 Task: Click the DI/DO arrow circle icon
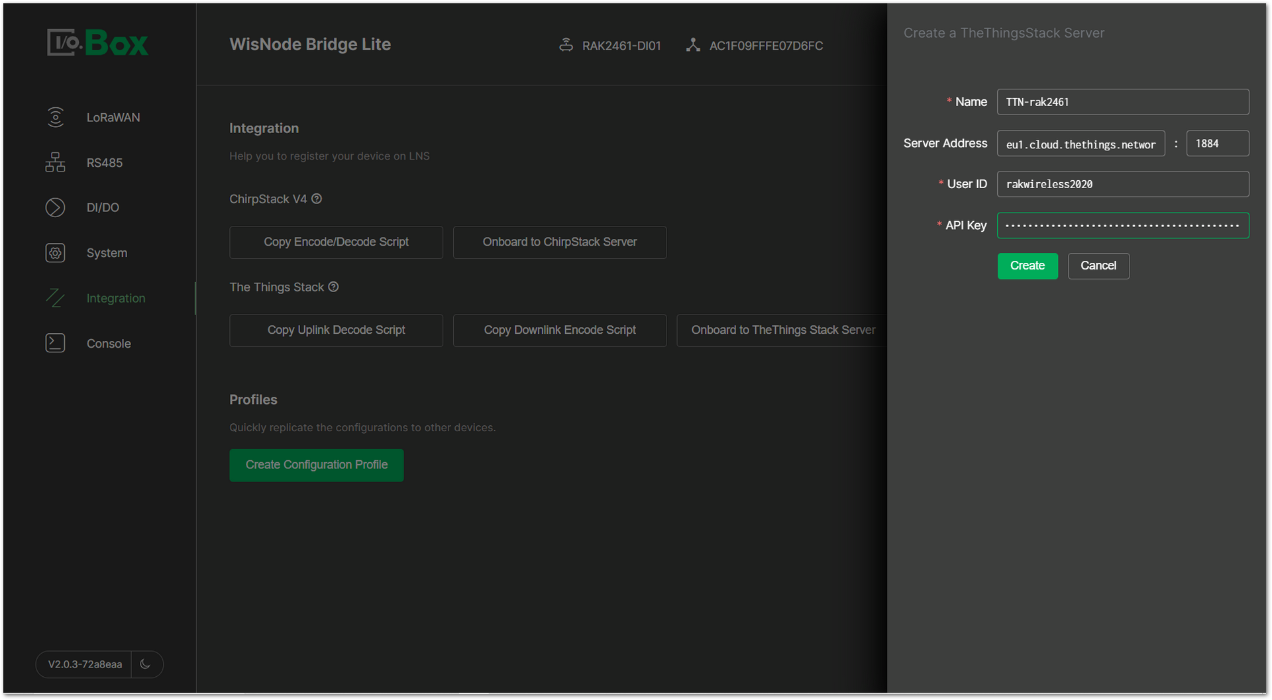coord(55,207)
